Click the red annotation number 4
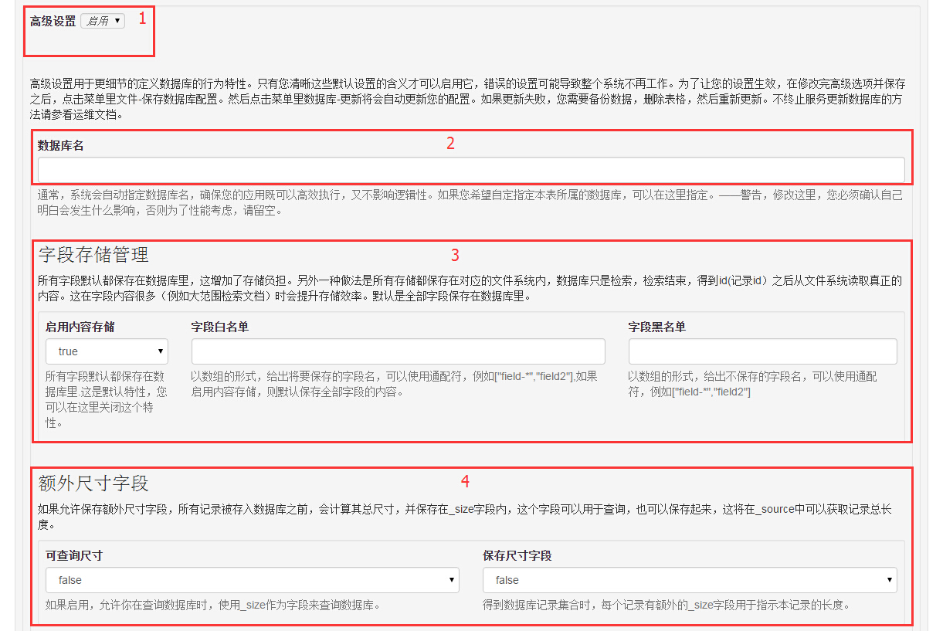The height and width of the screenshot is (631, 943). (x=465, y=482)
